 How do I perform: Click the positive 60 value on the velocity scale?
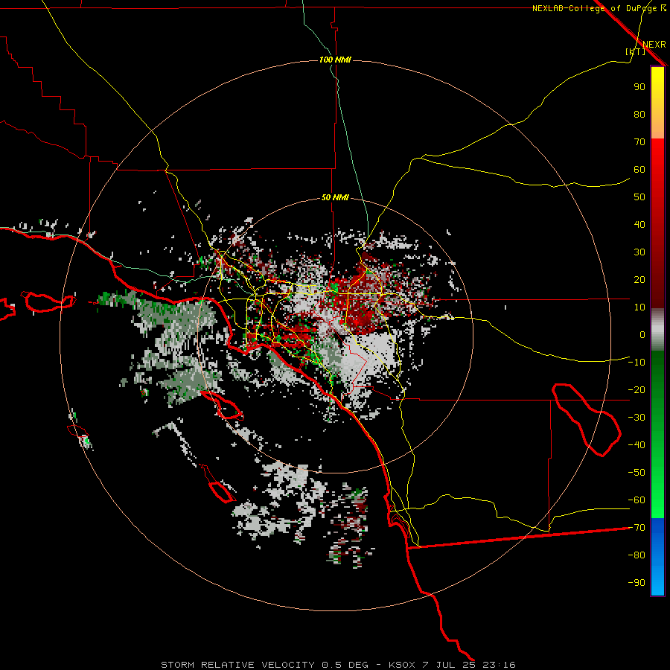(x=639, y=170)
